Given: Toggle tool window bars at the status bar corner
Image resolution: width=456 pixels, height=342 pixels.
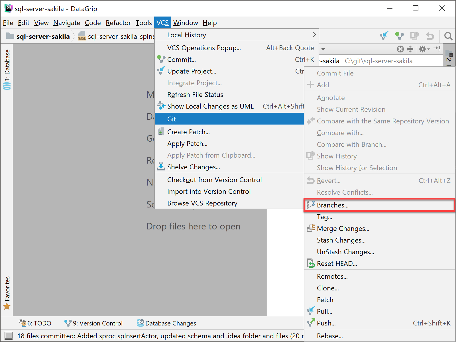Looking at the screenshot, I should click(x=9, y=336).
